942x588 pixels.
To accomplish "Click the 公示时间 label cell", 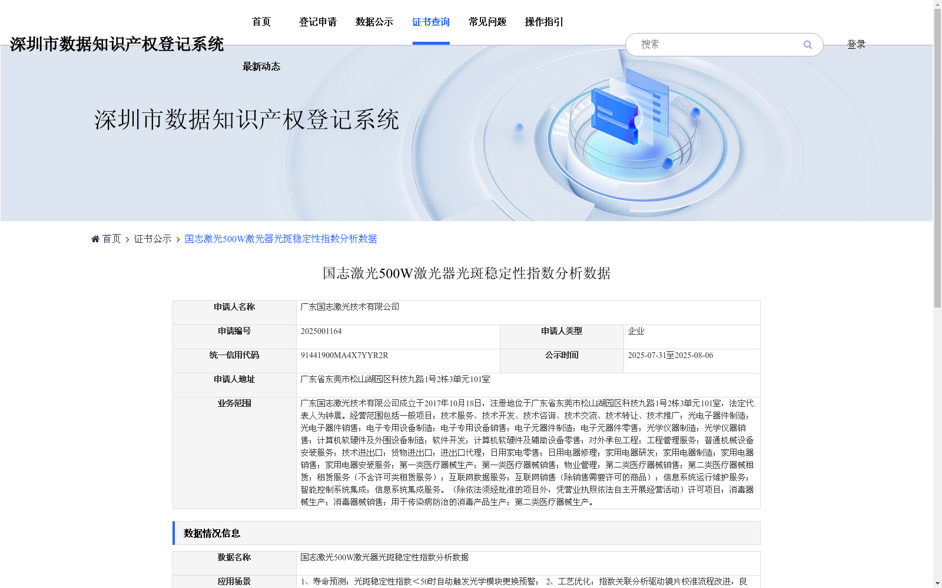I will [562, 361].
